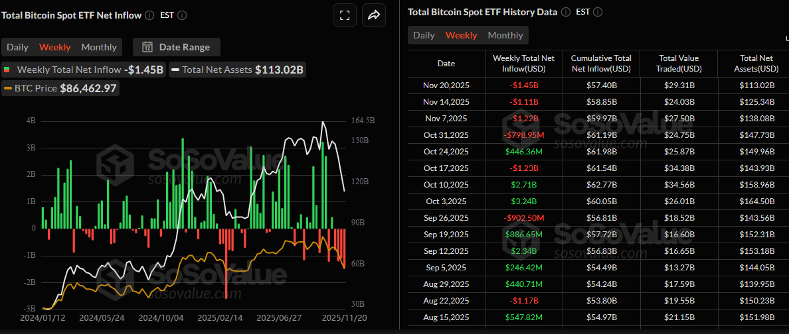Click the Total Value Traded column header
This screenshot has width=789, height=334.
pos(678,64)
